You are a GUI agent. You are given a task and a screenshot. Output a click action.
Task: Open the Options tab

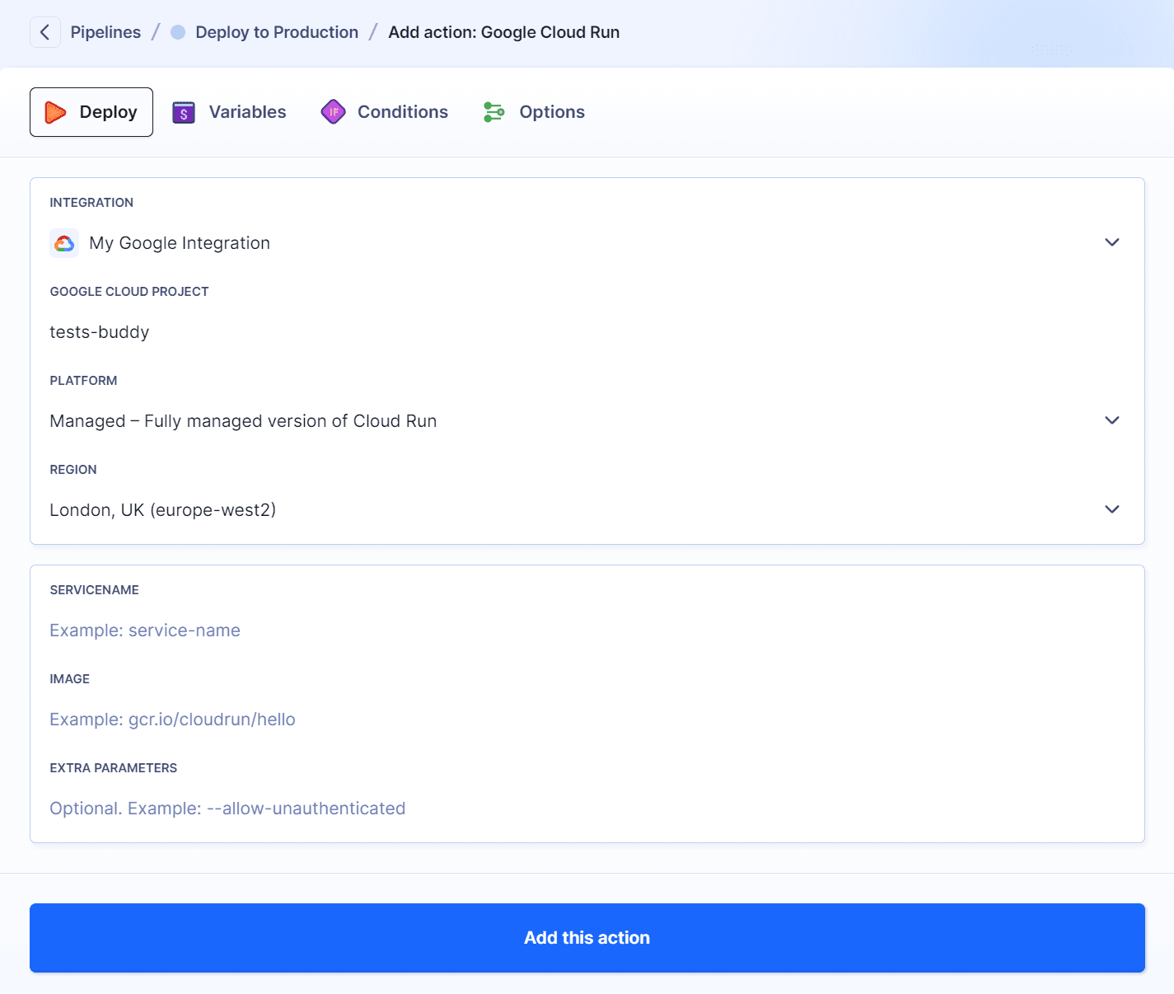point(551,111)
